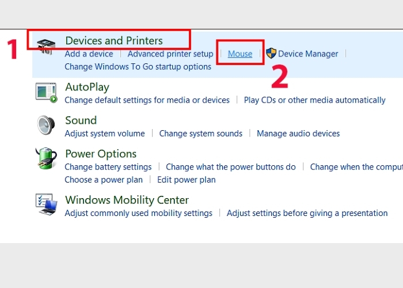Select Manage audio devices
The height and width of the screenshot is (288, 403).
298,133
